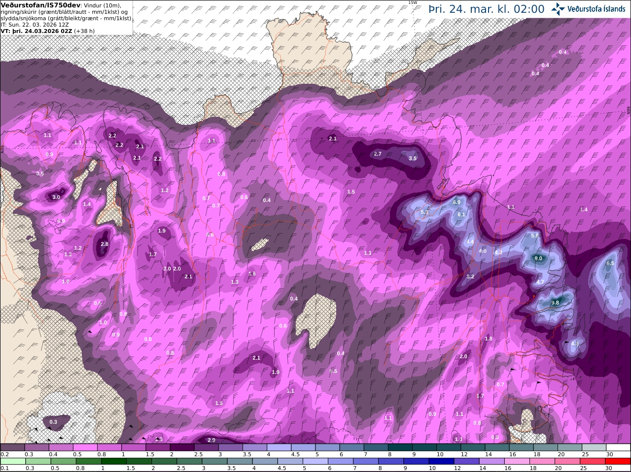The width and height of the screenshot is (631, 472).
Task: Click the 15W longitude marker at top
Action: [413, 2]
